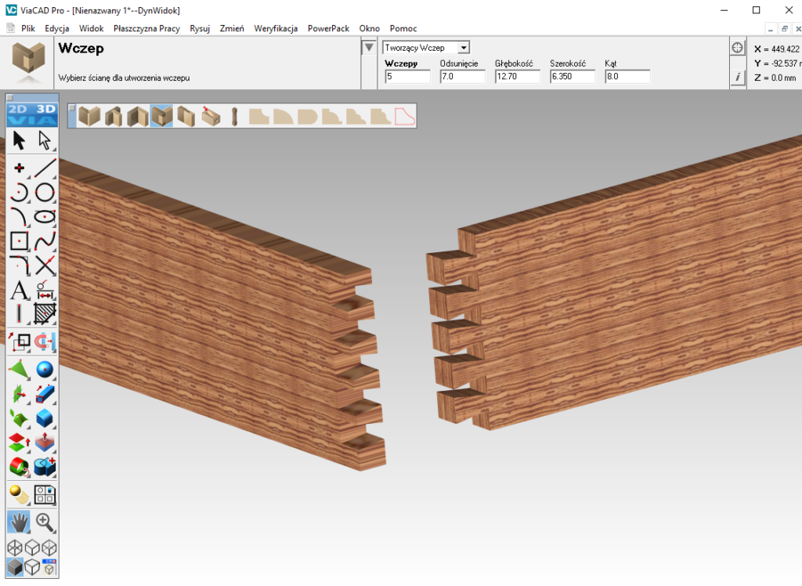Select the straight line drawing tool
Image resolution: width=802 pixels, height=586 pixels.
coord(45,168)
